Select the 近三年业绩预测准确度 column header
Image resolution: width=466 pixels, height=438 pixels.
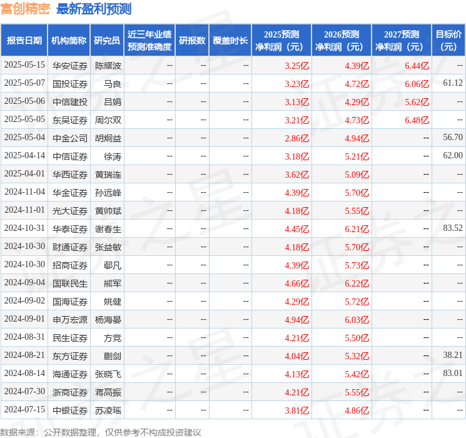pyautogui.click(x=149, y=41)
